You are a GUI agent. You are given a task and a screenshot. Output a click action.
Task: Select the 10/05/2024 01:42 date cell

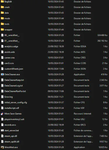tap(56, 130)
